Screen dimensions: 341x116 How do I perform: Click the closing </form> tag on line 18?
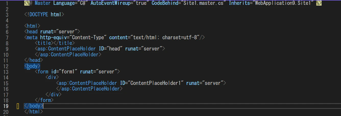click(x=44, y=100)
